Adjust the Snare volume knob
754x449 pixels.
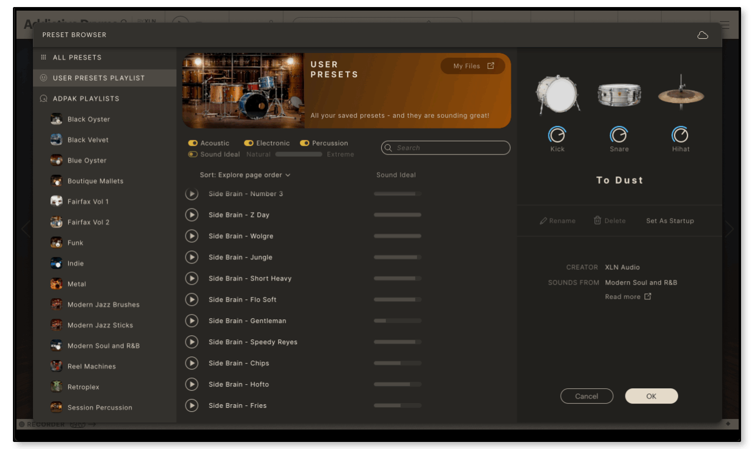pos(619,135)
